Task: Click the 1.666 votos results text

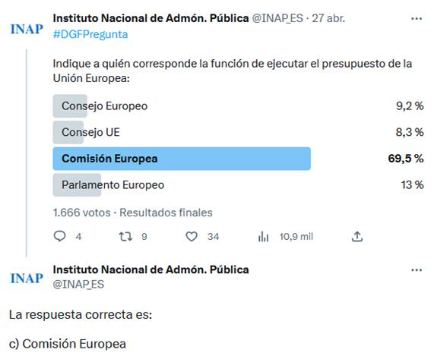Action: 81,213
